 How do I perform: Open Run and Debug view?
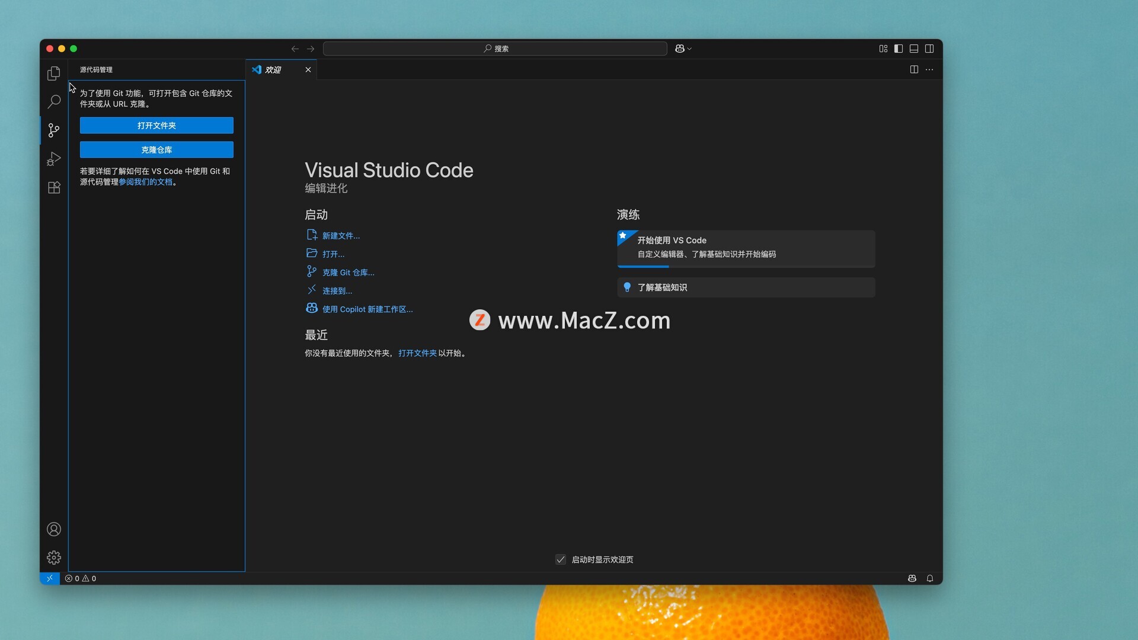pyautogui.click(x=54, y=158)
